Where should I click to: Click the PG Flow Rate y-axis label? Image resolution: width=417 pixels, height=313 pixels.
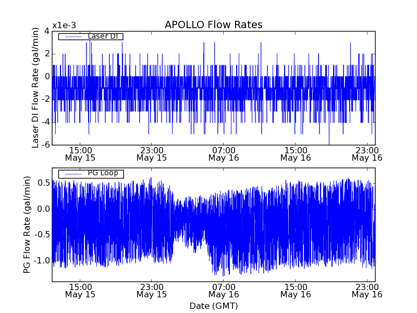(27, 224)
